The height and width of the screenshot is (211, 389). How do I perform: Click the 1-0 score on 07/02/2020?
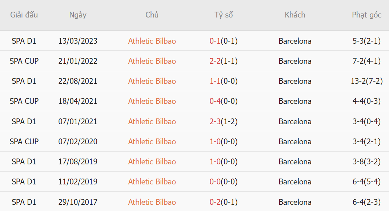point(215,142)
